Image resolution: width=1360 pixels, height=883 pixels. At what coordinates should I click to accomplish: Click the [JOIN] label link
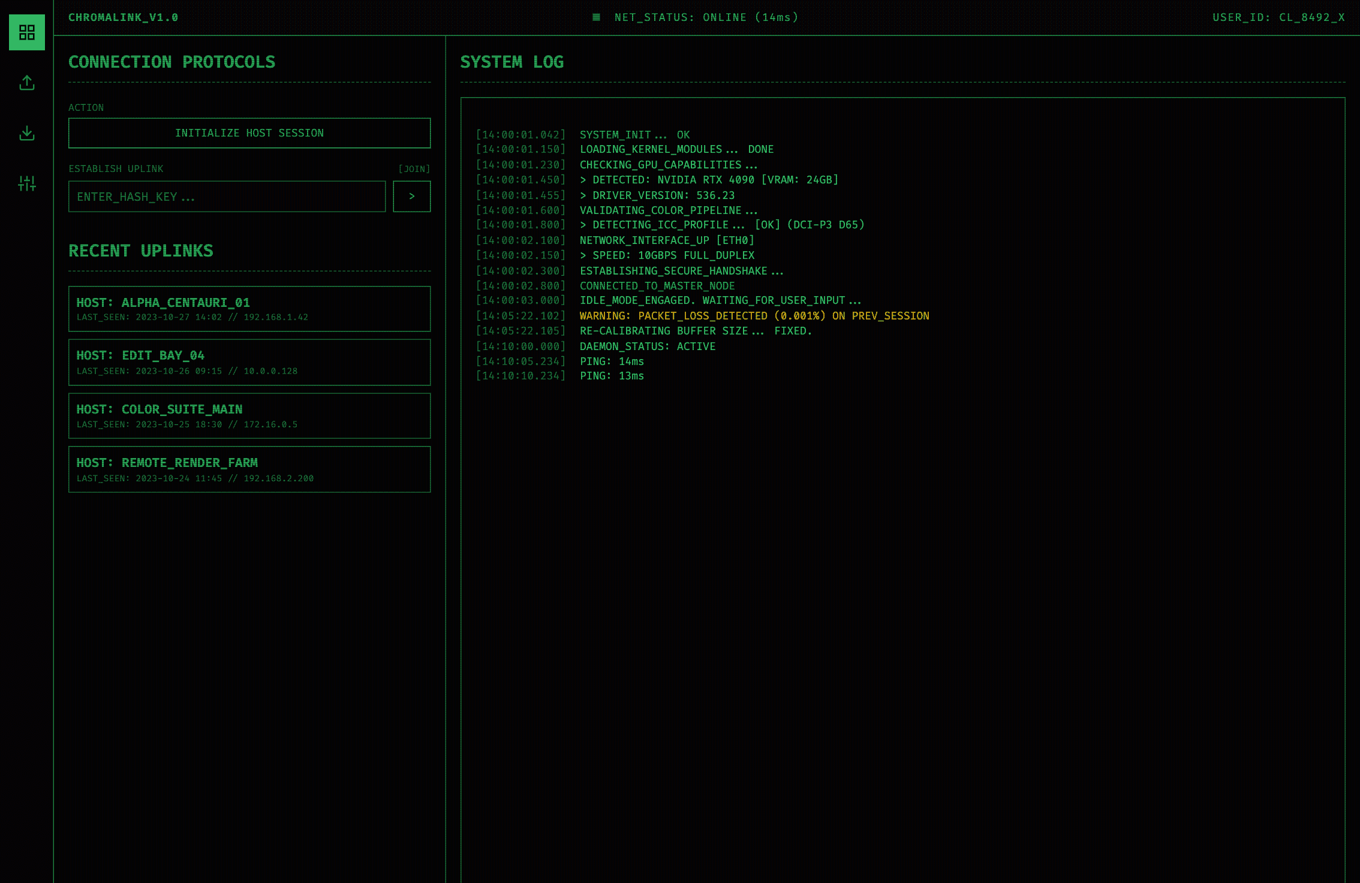pos(414,169)
